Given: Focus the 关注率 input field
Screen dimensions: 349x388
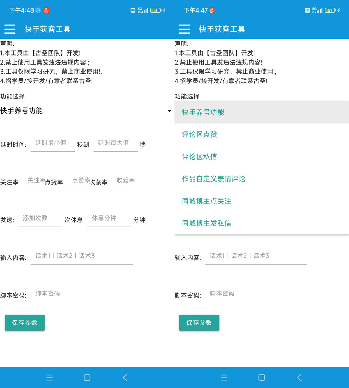Looking at the screenshot, I should (33, 181).
